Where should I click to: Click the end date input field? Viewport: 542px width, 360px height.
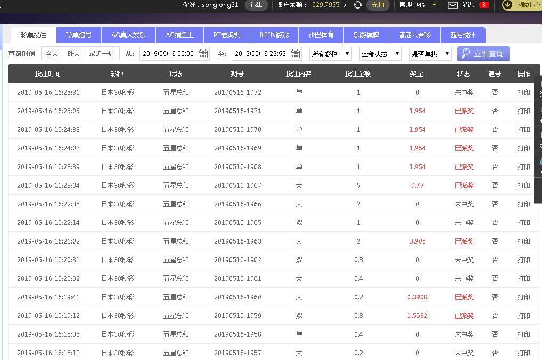tap(267, 54)
